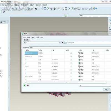
Task: Click the select-item arrow in parameter dialog
Action: coord(63,43)
